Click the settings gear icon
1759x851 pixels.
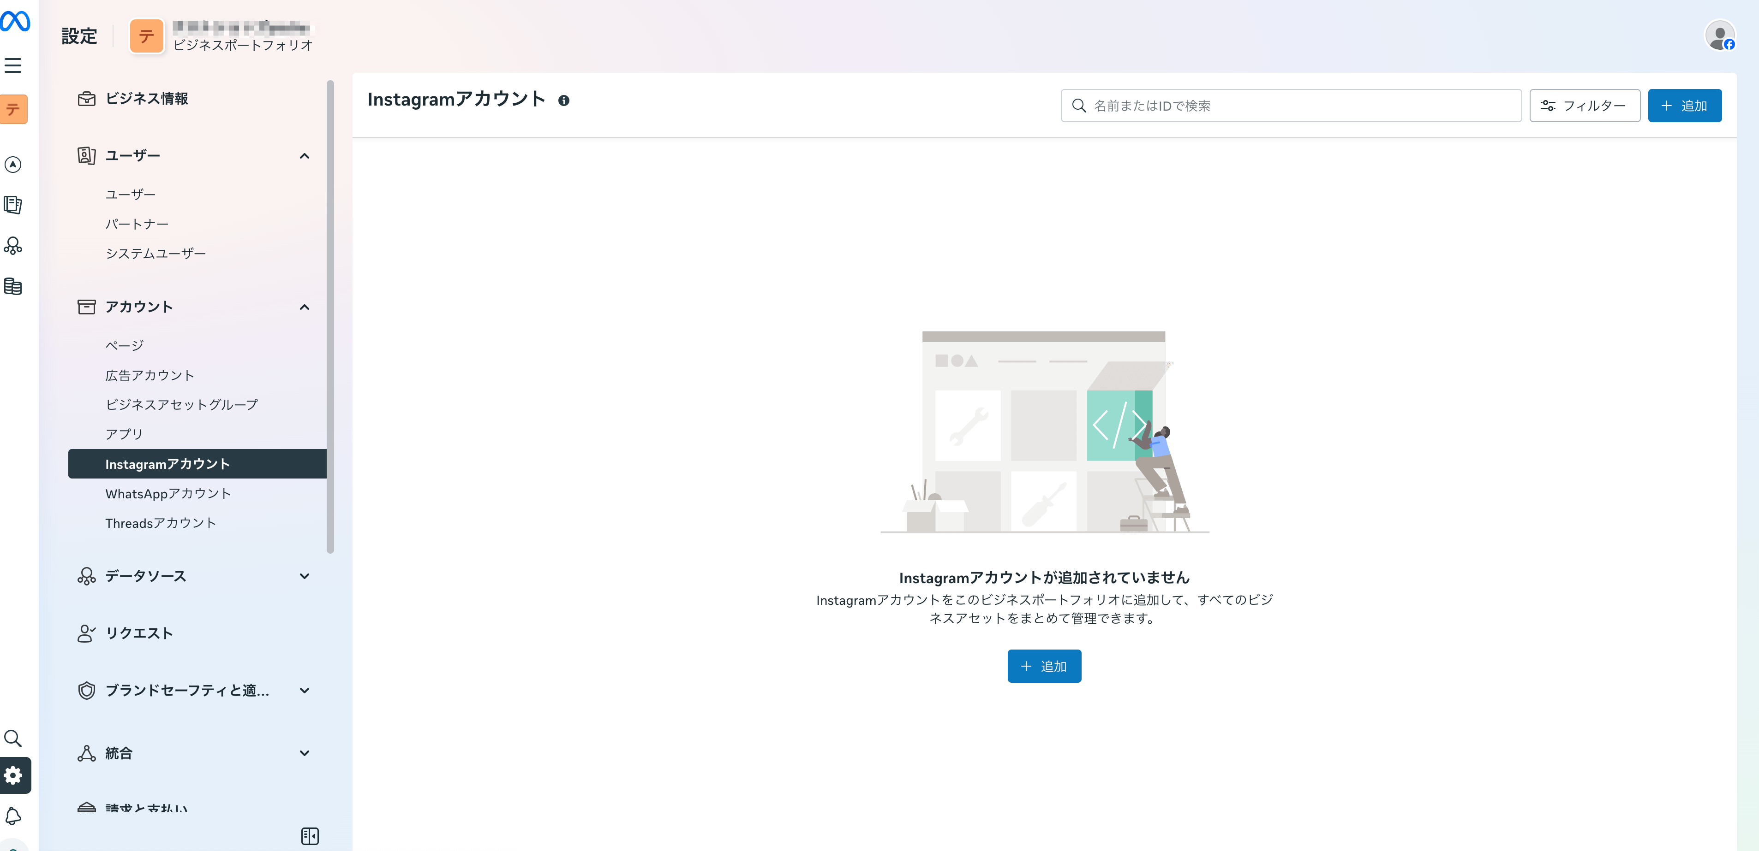click(14, 775)
